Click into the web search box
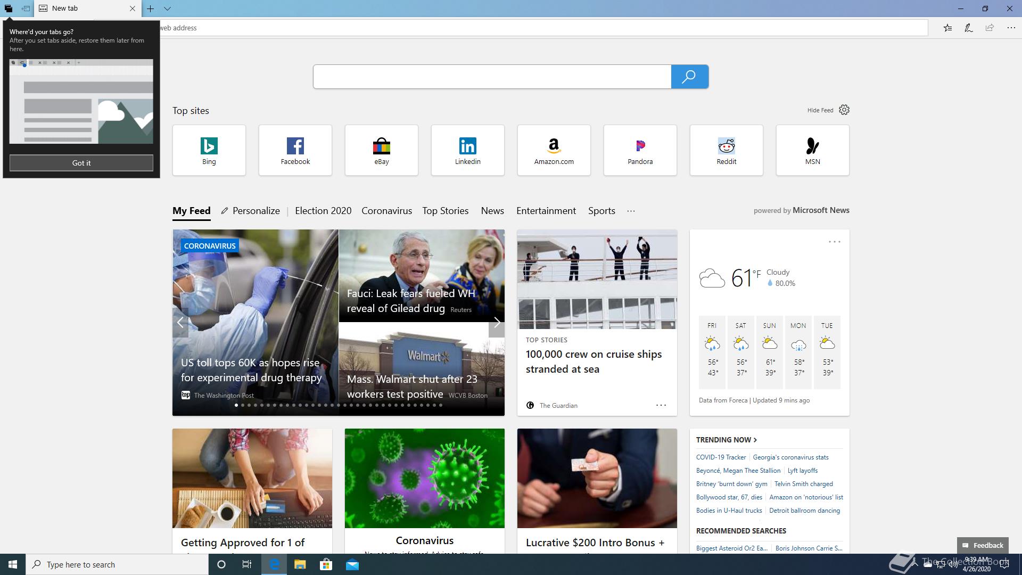This screenshot has width=1022, height=575. coord(492,77)
